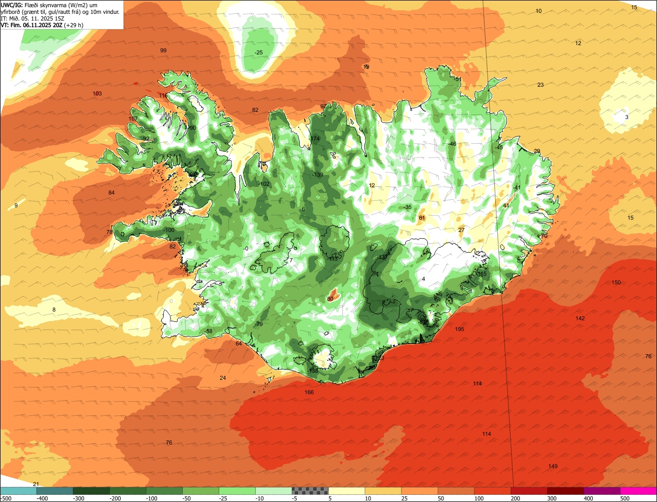Click the orange legend swatch between 25 and 50
The height and width of the screenshot is (502, 657).
click(x=419, y=491)
